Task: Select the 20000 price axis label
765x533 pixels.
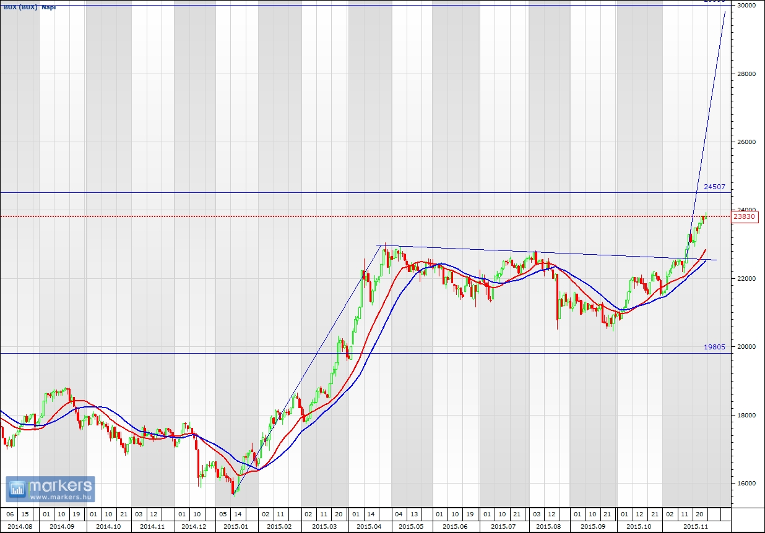Action: (x=747, y=347)
